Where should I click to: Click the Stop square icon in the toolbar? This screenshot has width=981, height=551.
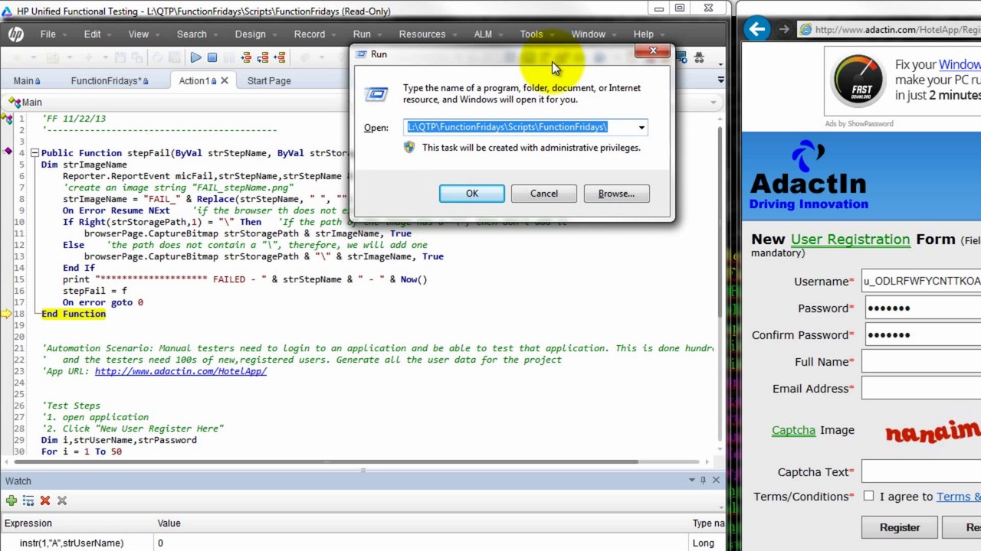[x=212, y=57]
